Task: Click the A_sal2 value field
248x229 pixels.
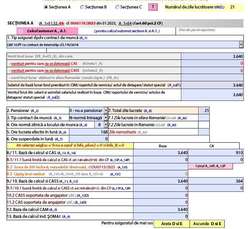Action: pyautogui.click(x=212, y=95)
